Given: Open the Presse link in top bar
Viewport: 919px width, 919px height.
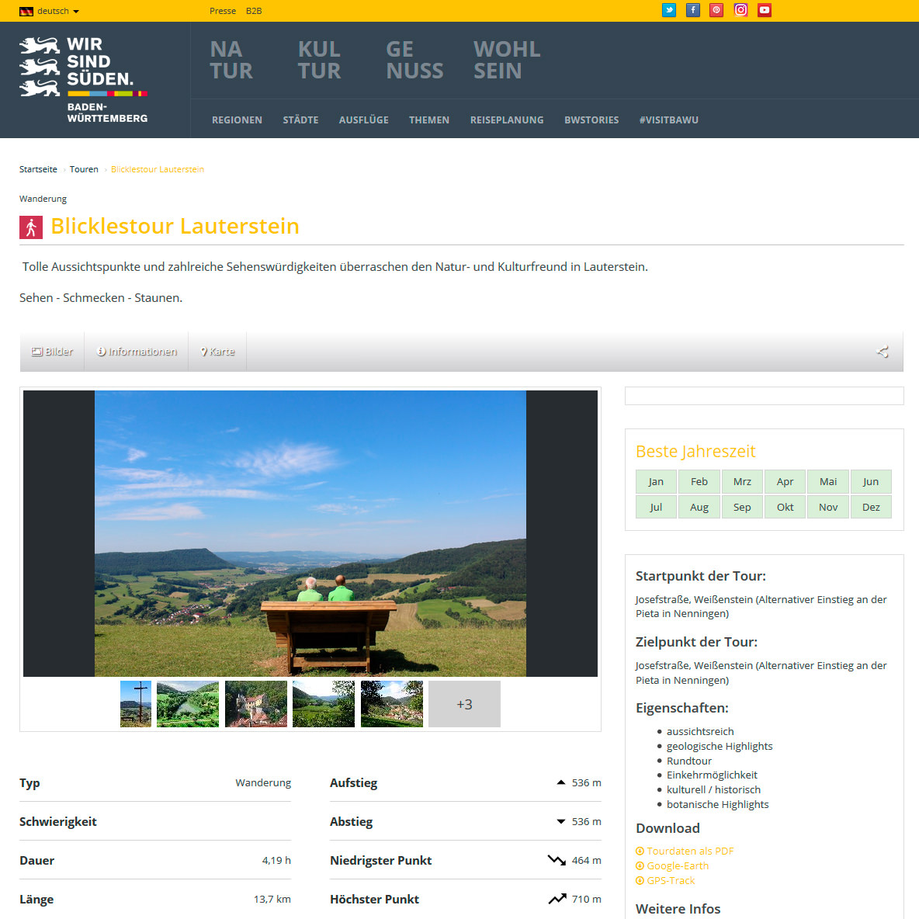Looking at the screenshot, I should [223, 11].
